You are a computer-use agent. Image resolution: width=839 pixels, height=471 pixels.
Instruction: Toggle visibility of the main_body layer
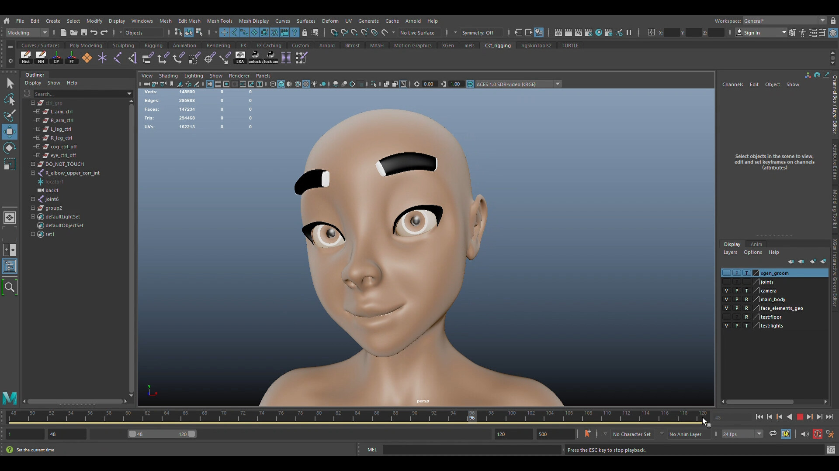point(727,300)
